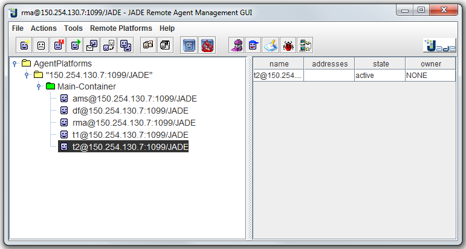Open the Help menu
466x249 pixels.
point(167,28)
